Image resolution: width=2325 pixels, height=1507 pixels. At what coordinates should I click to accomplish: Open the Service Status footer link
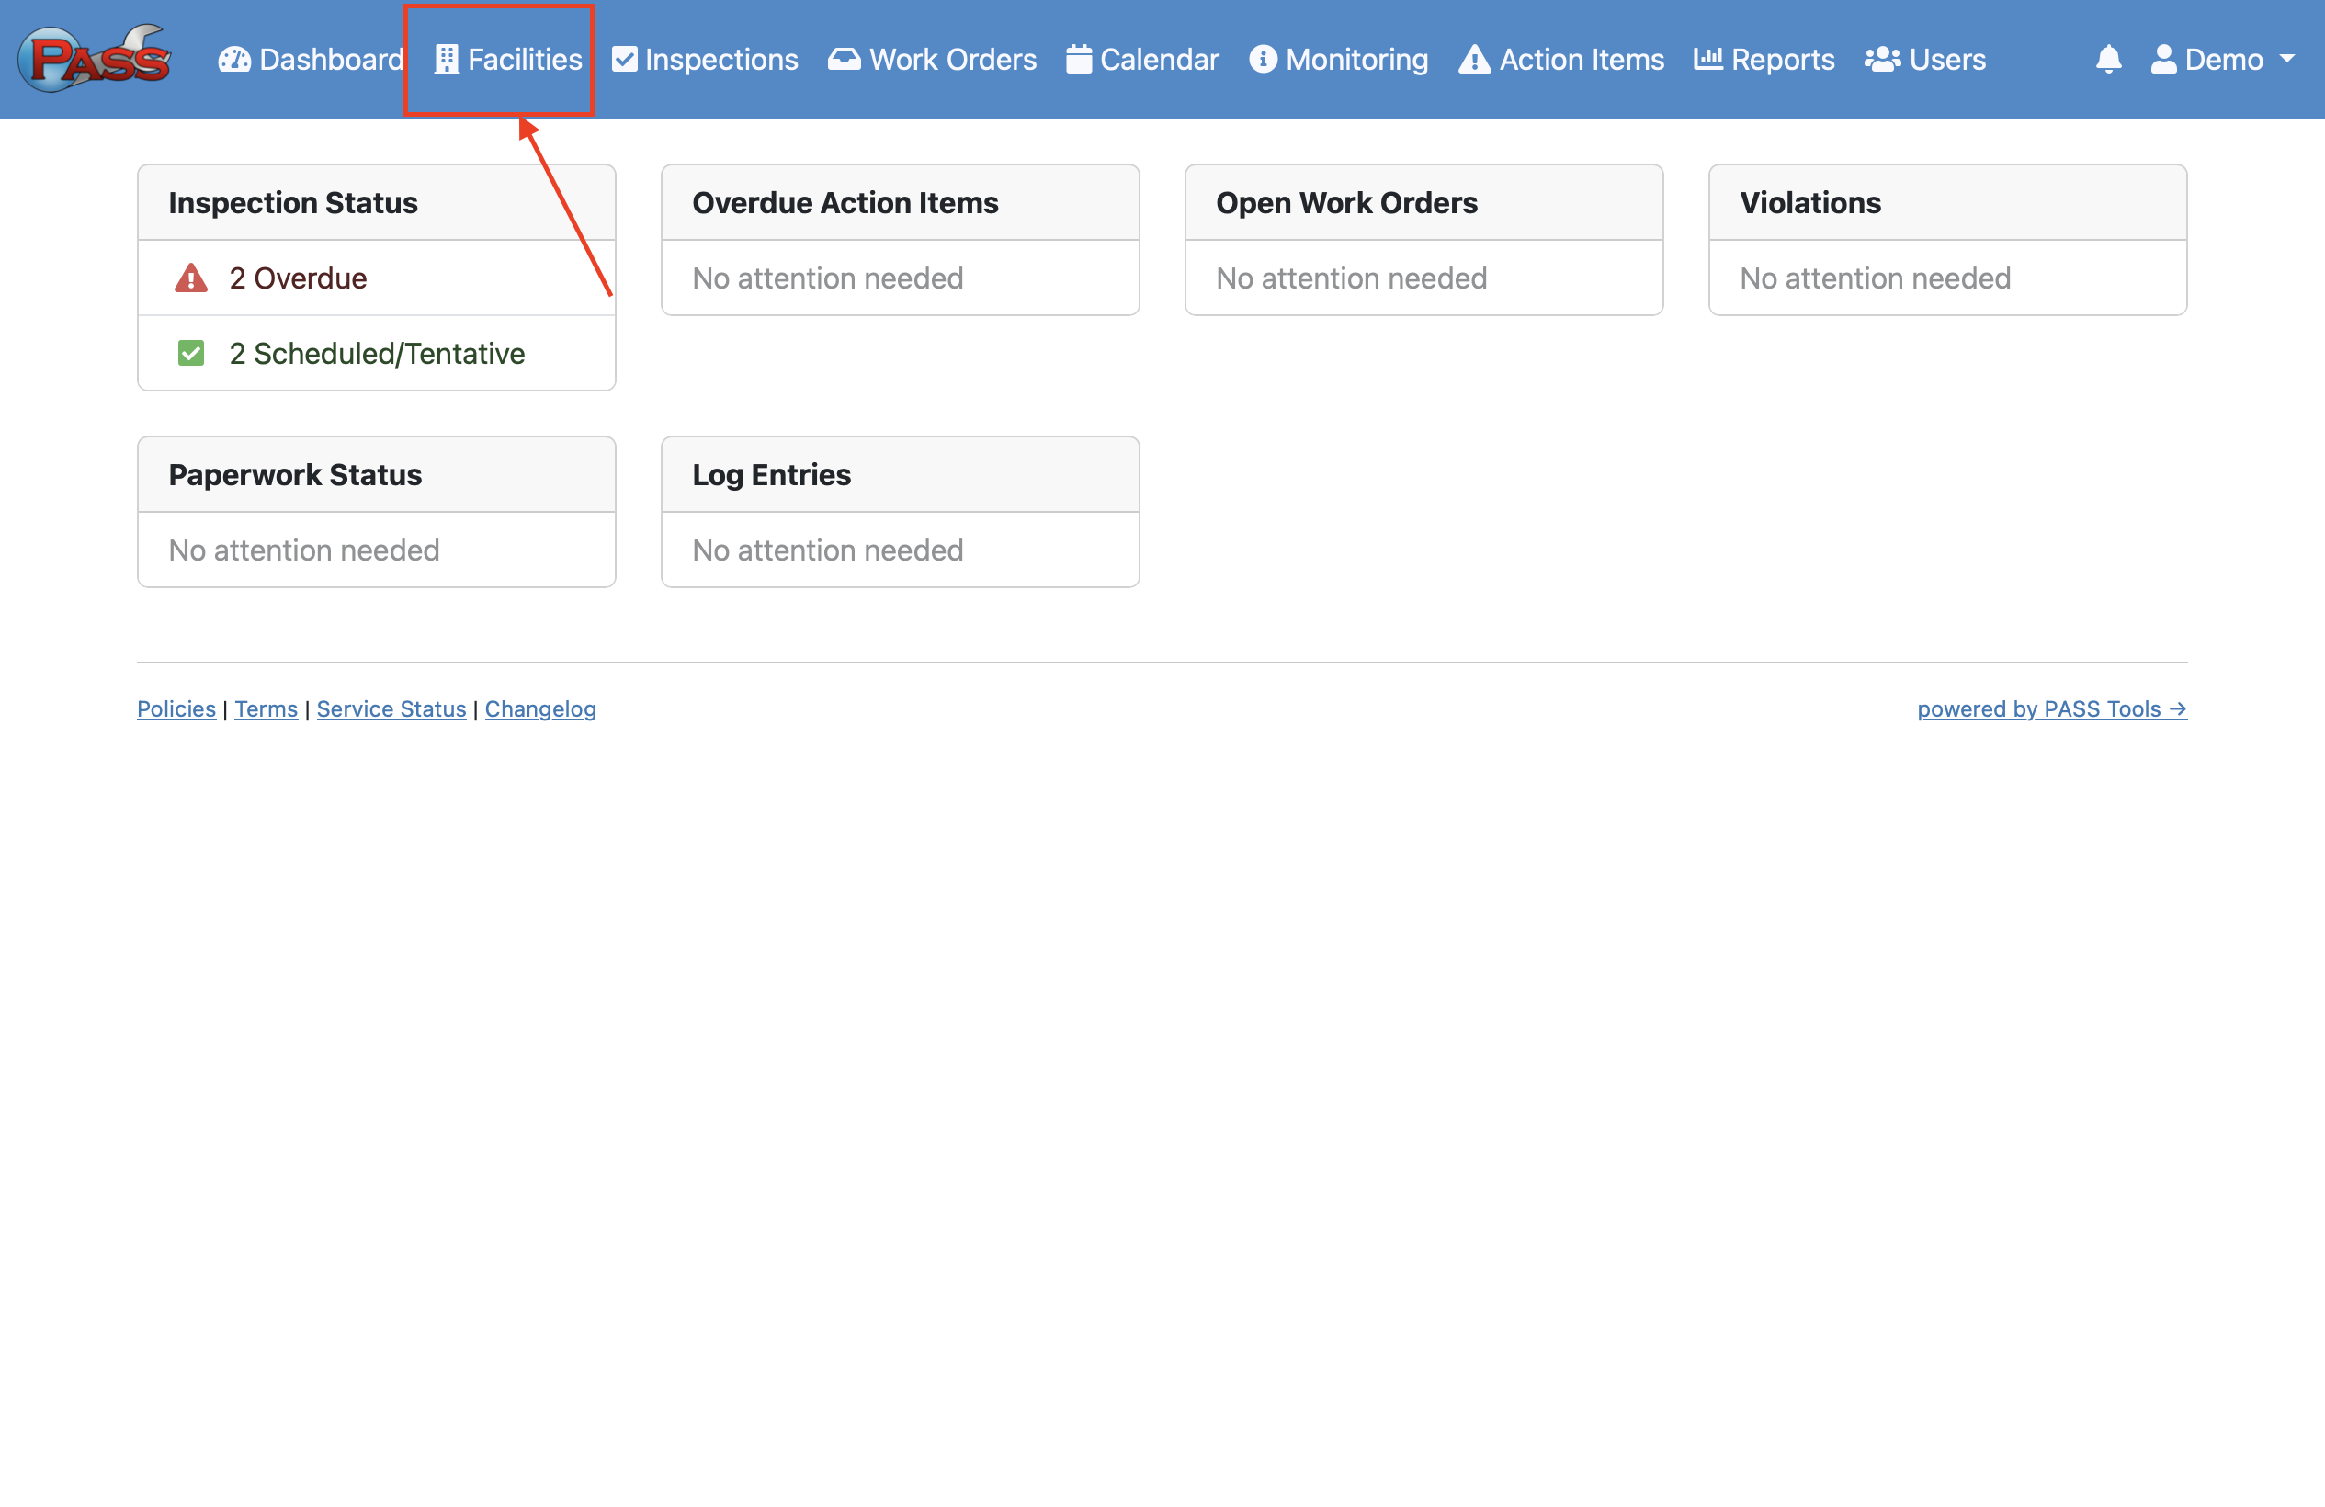391,709
